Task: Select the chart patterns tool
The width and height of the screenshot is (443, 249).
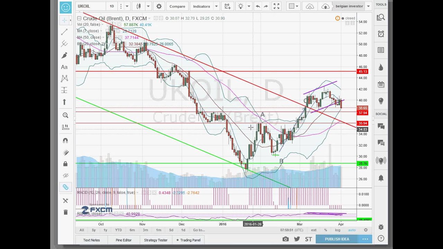Action: [64, 79]
